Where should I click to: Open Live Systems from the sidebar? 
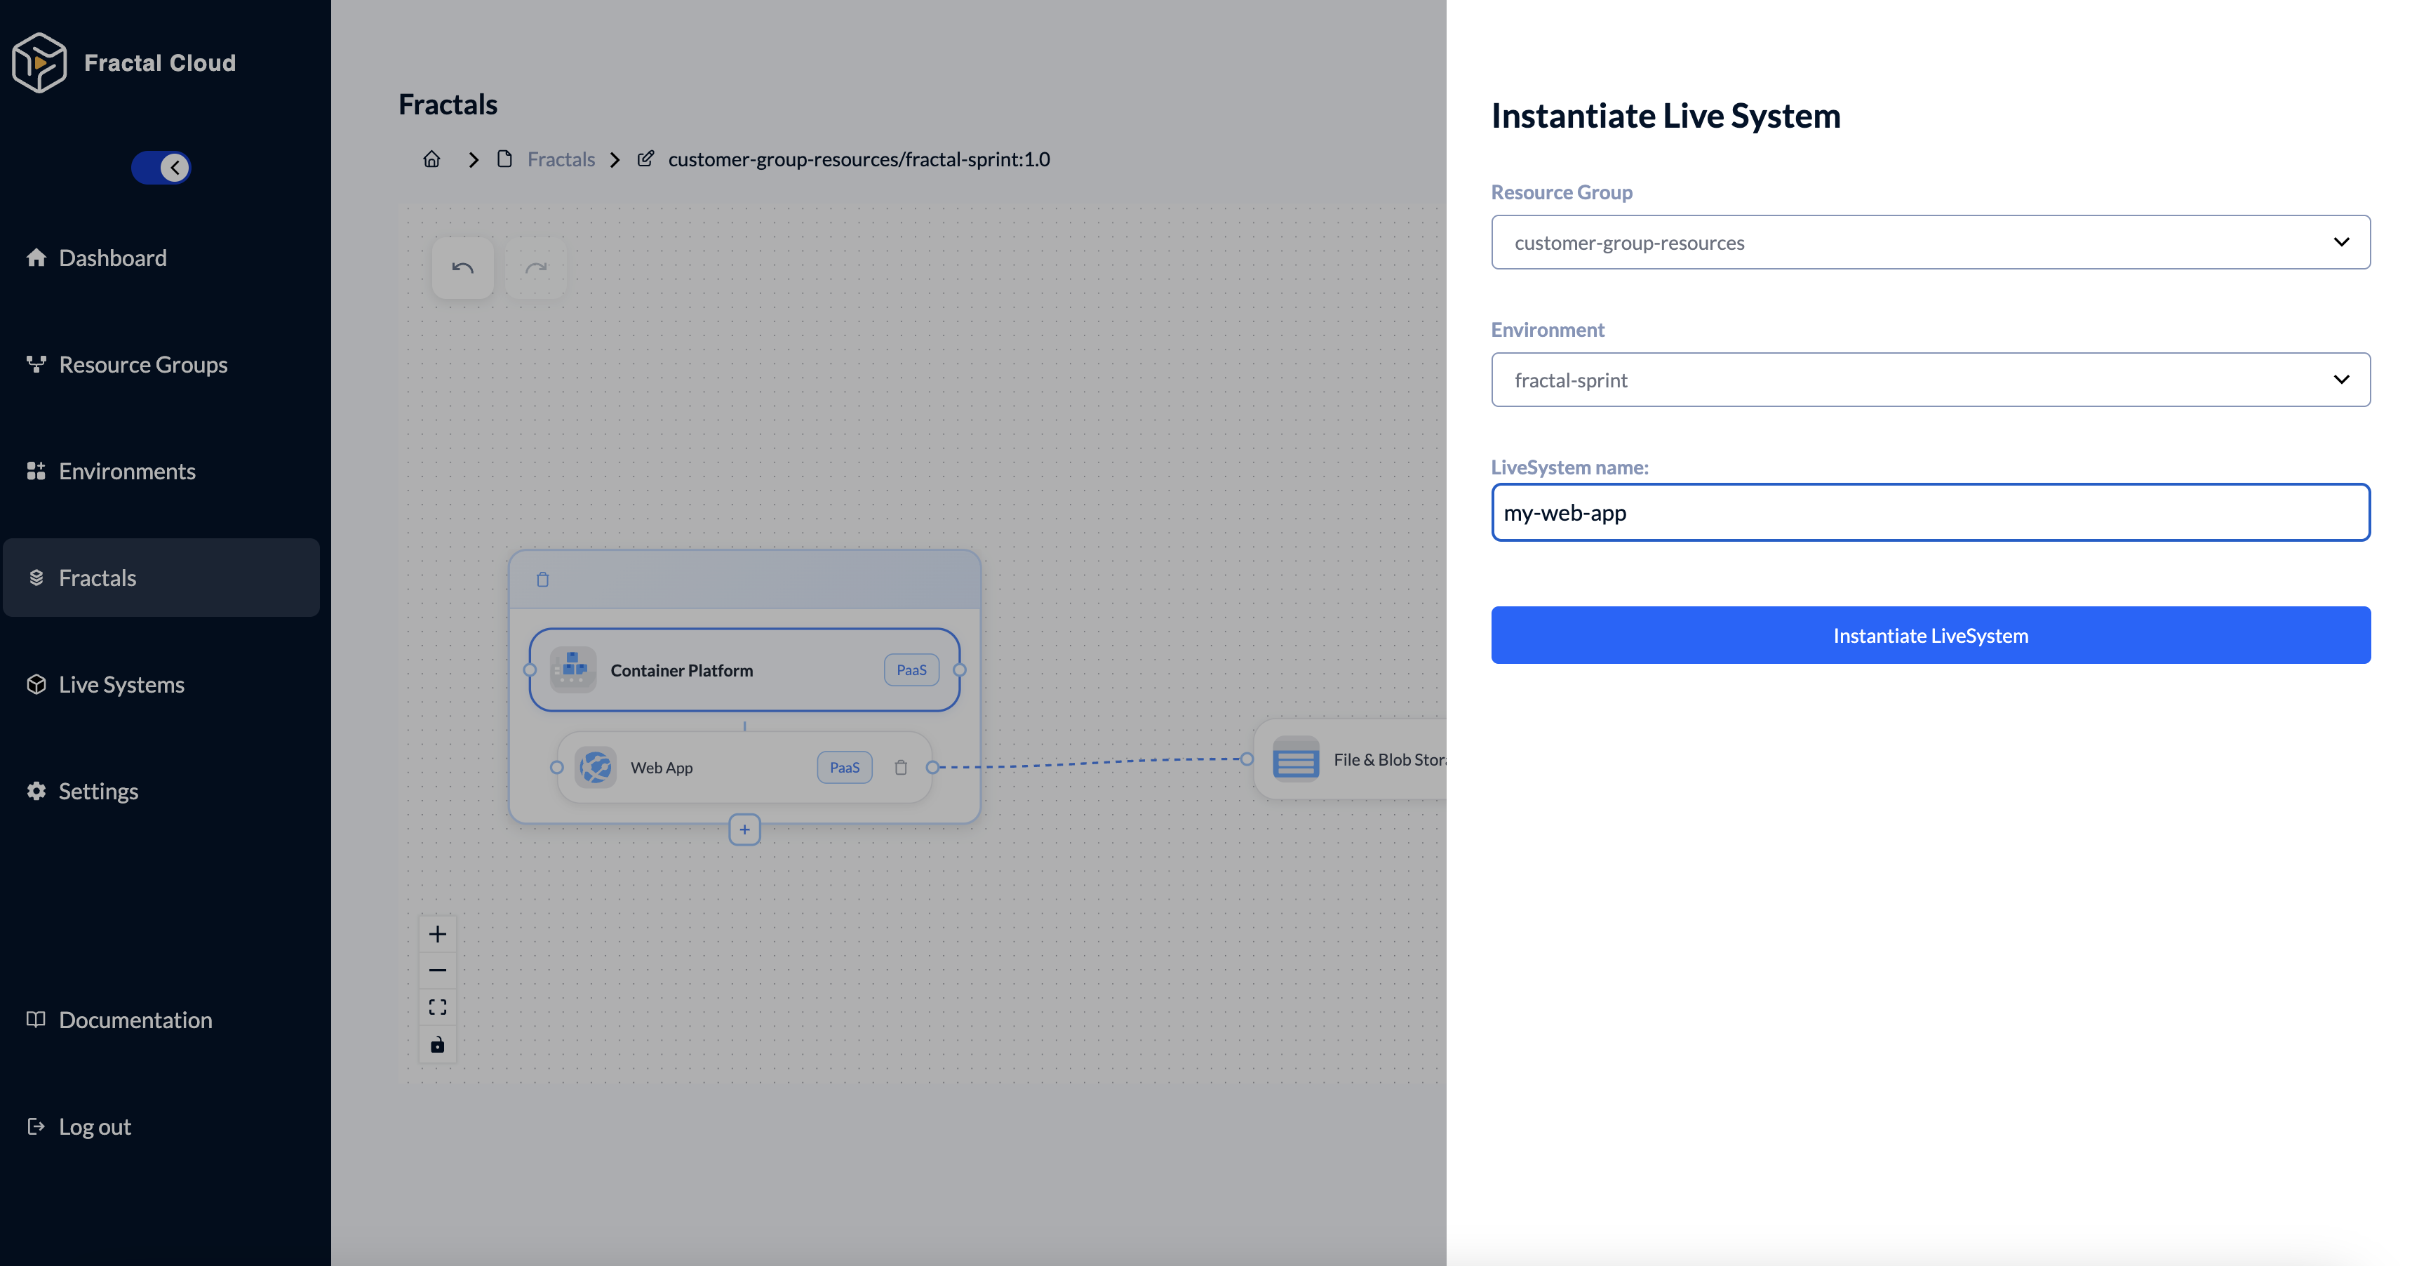[121, 684]
